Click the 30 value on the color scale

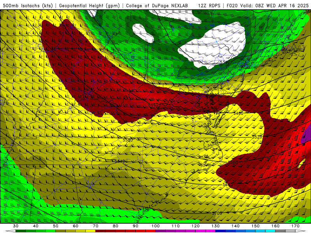coord(16,226)
